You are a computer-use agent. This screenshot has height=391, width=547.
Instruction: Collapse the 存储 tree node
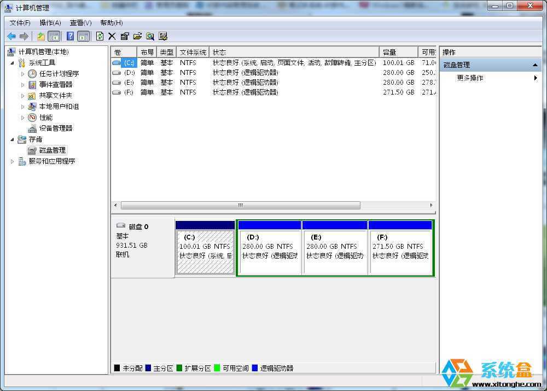(13, 139)
